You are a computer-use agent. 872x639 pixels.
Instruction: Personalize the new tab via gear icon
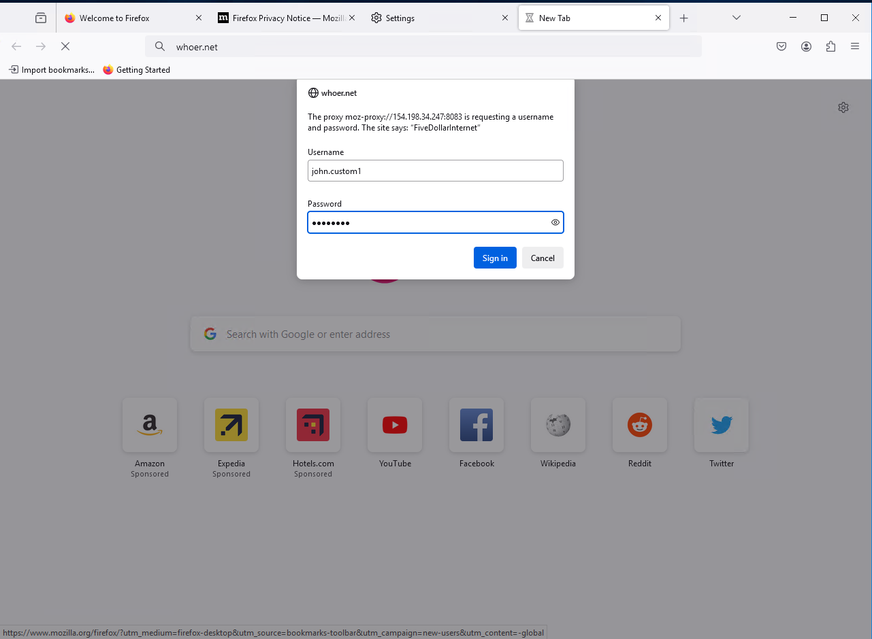pyautogui.click(x=843, y=107)
